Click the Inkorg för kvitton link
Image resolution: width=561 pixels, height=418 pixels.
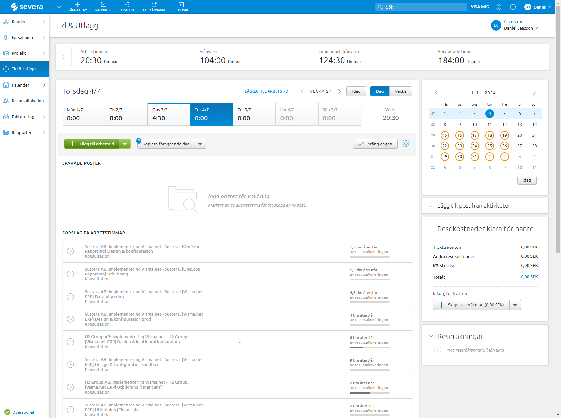[450, 294]
